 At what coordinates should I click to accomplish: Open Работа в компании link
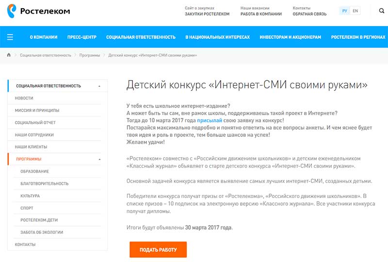[x=261, y=14]
